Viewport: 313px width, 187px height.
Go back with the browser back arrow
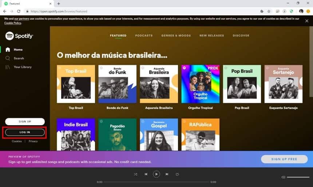(5, 11)
